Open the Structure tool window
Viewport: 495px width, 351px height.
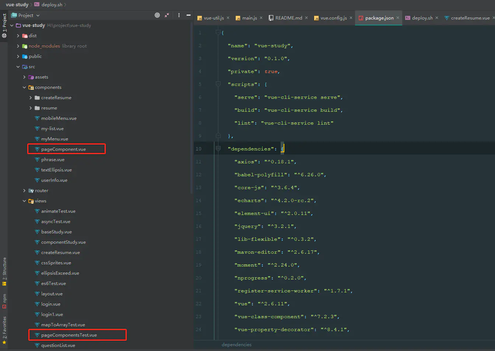click(4, 271)
